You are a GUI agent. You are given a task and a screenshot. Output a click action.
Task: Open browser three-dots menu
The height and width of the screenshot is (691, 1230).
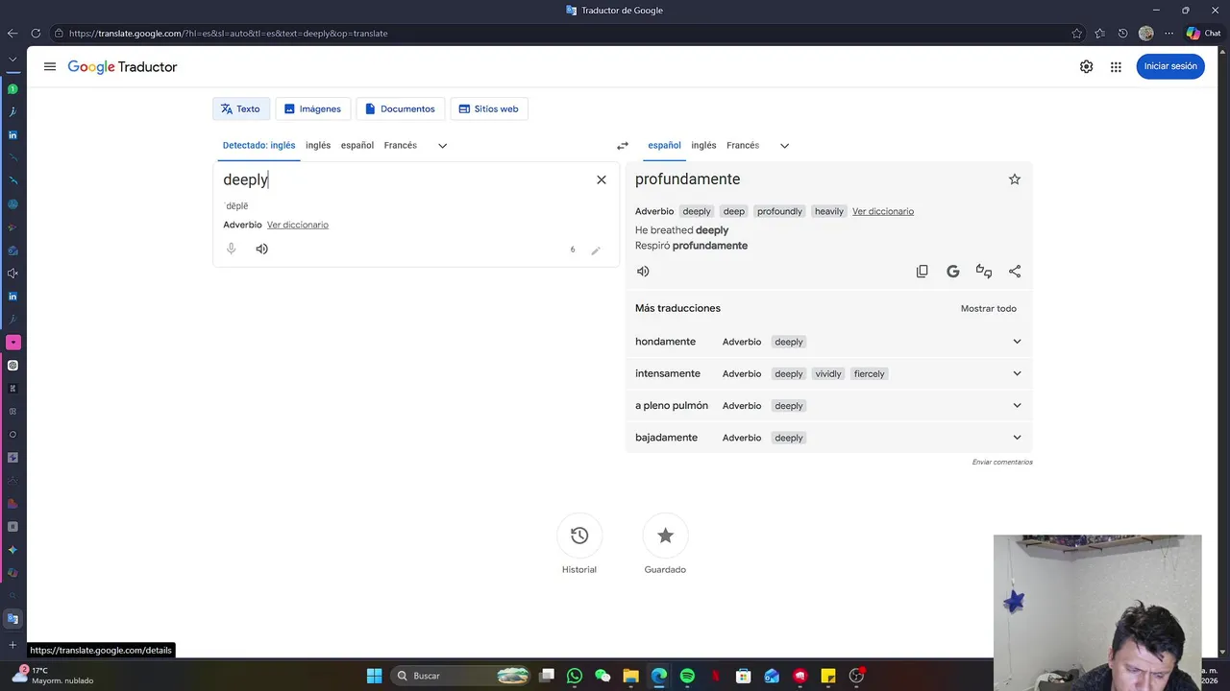pos(1169,34)
